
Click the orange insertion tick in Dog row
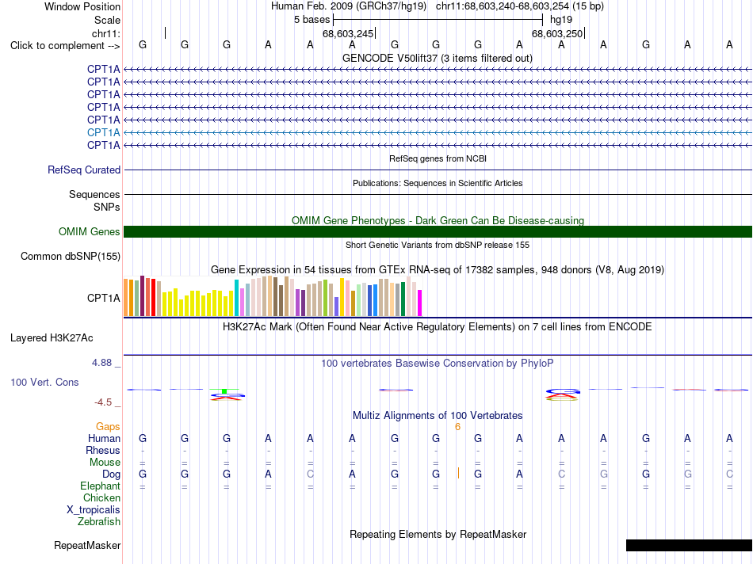point(459,473)
